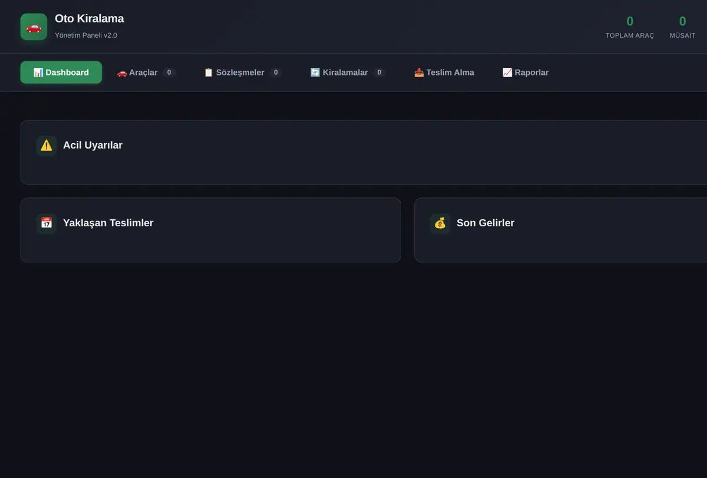Image resolution: width=707 pixels, height=478 pixels.
Task: View the Raporlar tab
Action: (x=526, y=72)
